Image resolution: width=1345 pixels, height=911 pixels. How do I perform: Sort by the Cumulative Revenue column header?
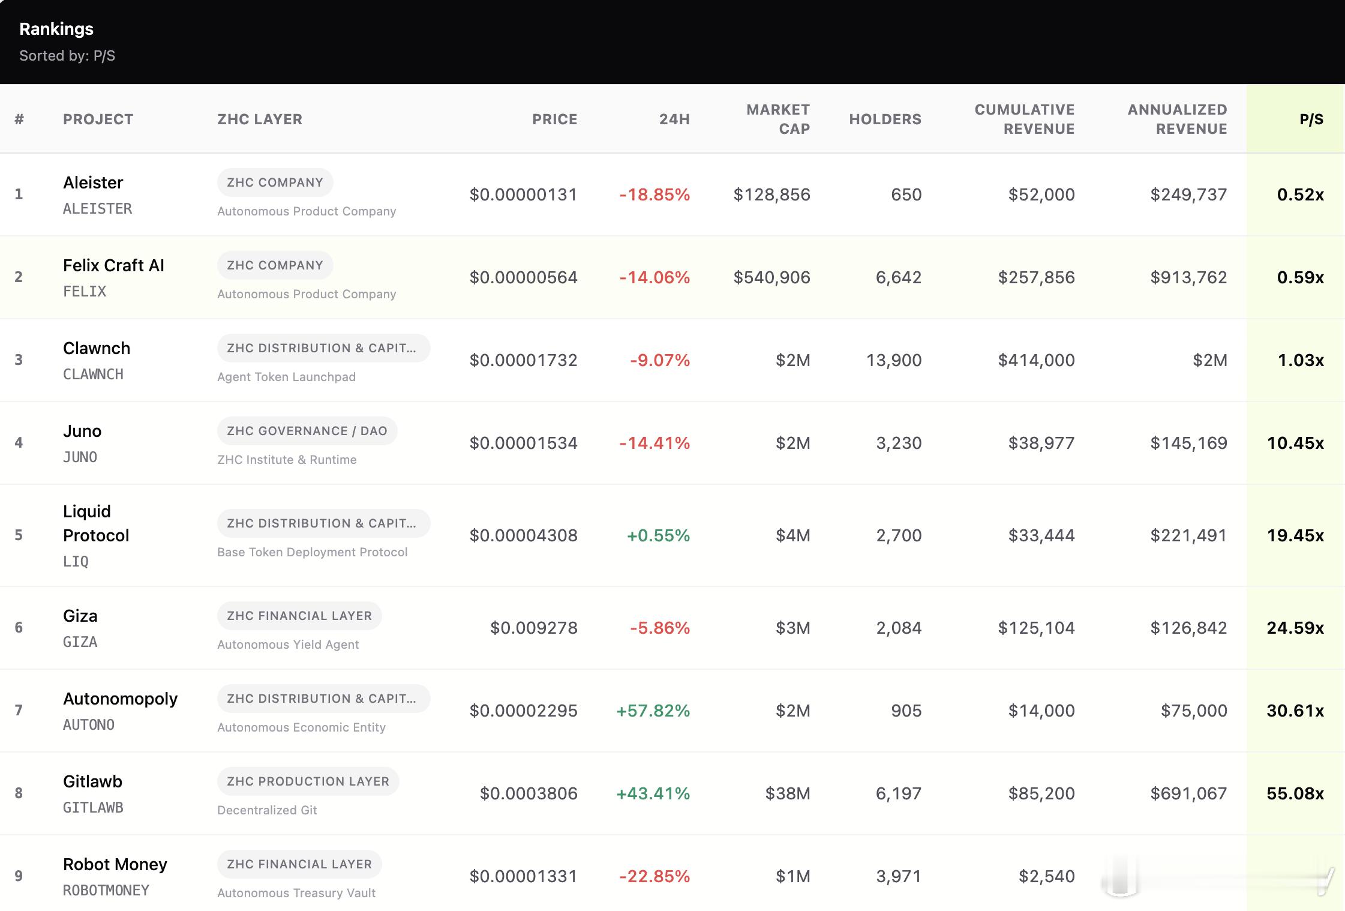tap(1024, 119)
